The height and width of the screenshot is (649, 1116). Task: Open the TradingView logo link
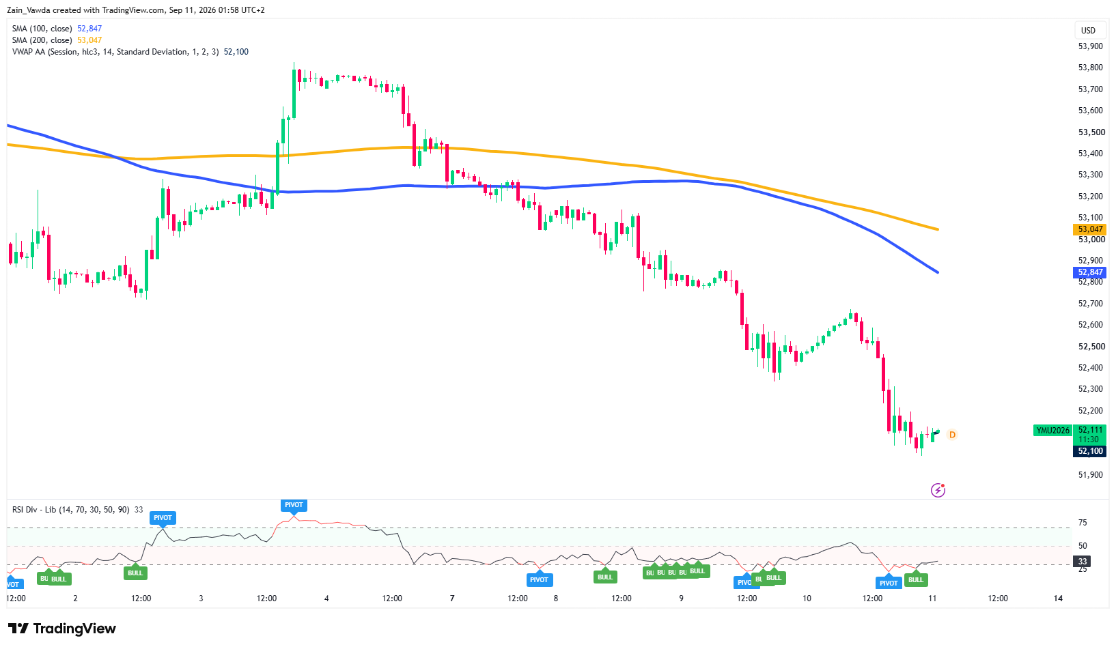[x=62, y=629]
